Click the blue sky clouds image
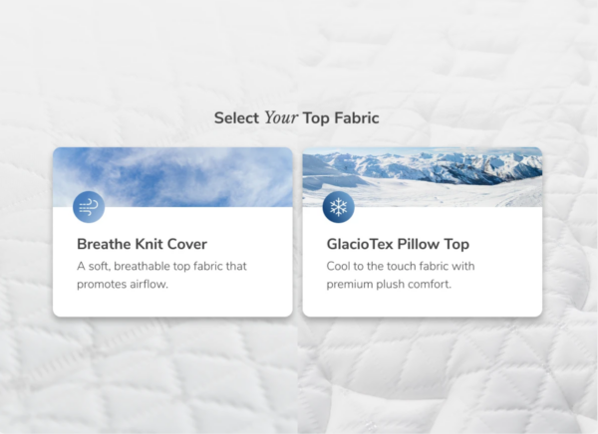Screen dimensions: 598x434 pos(172,177)
